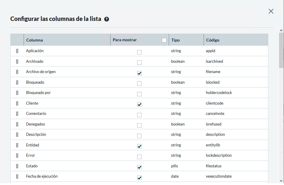Click drag handle for Cliente row
The height and width of the screenshot is (185, 284).
pos(17,103)
